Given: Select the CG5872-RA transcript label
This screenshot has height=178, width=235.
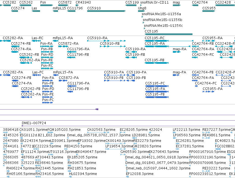Looking at the screenshot, I should (x=68, y=44).
